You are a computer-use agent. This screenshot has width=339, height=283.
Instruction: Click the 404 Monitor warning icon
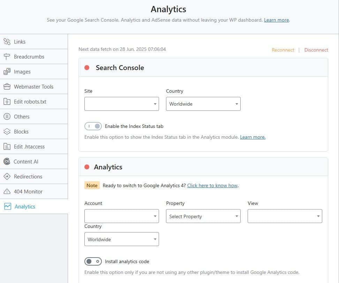[7, 191]
